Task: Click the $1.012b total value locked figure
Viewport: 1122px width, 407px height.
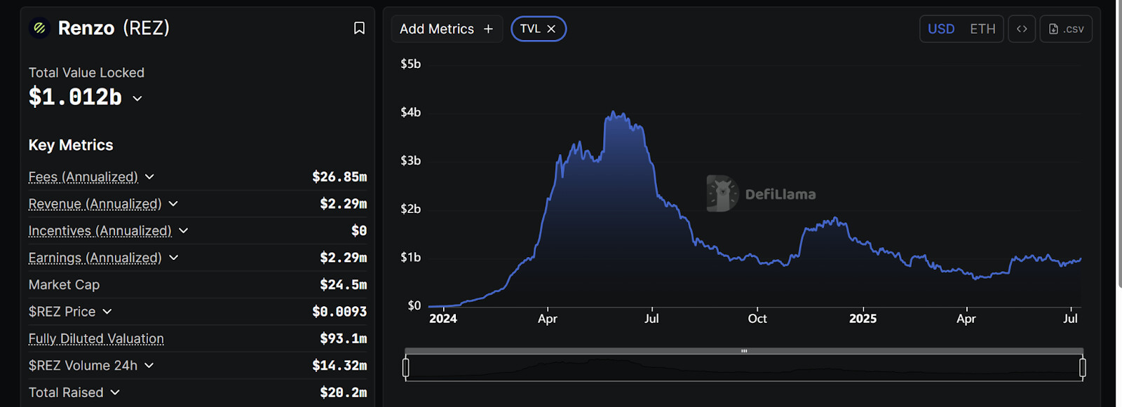Action: click(75, 97)
